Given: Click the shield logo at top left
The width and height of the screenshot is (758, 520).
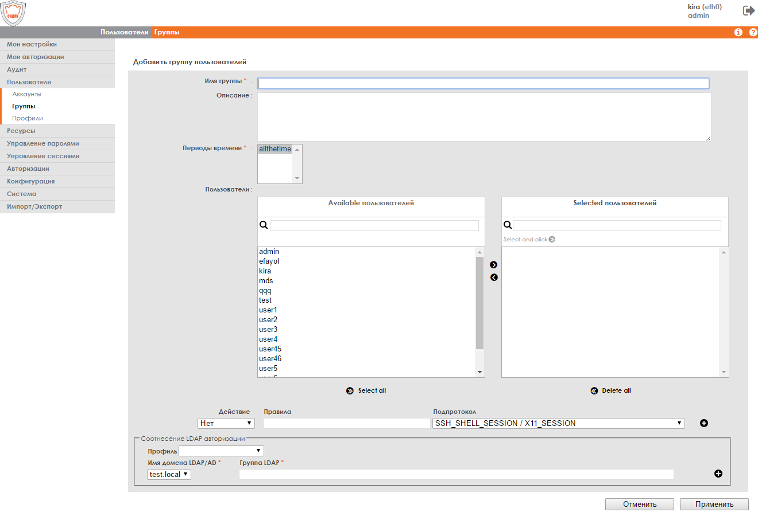Looking at the screenshot, I should tap(13, 13).
